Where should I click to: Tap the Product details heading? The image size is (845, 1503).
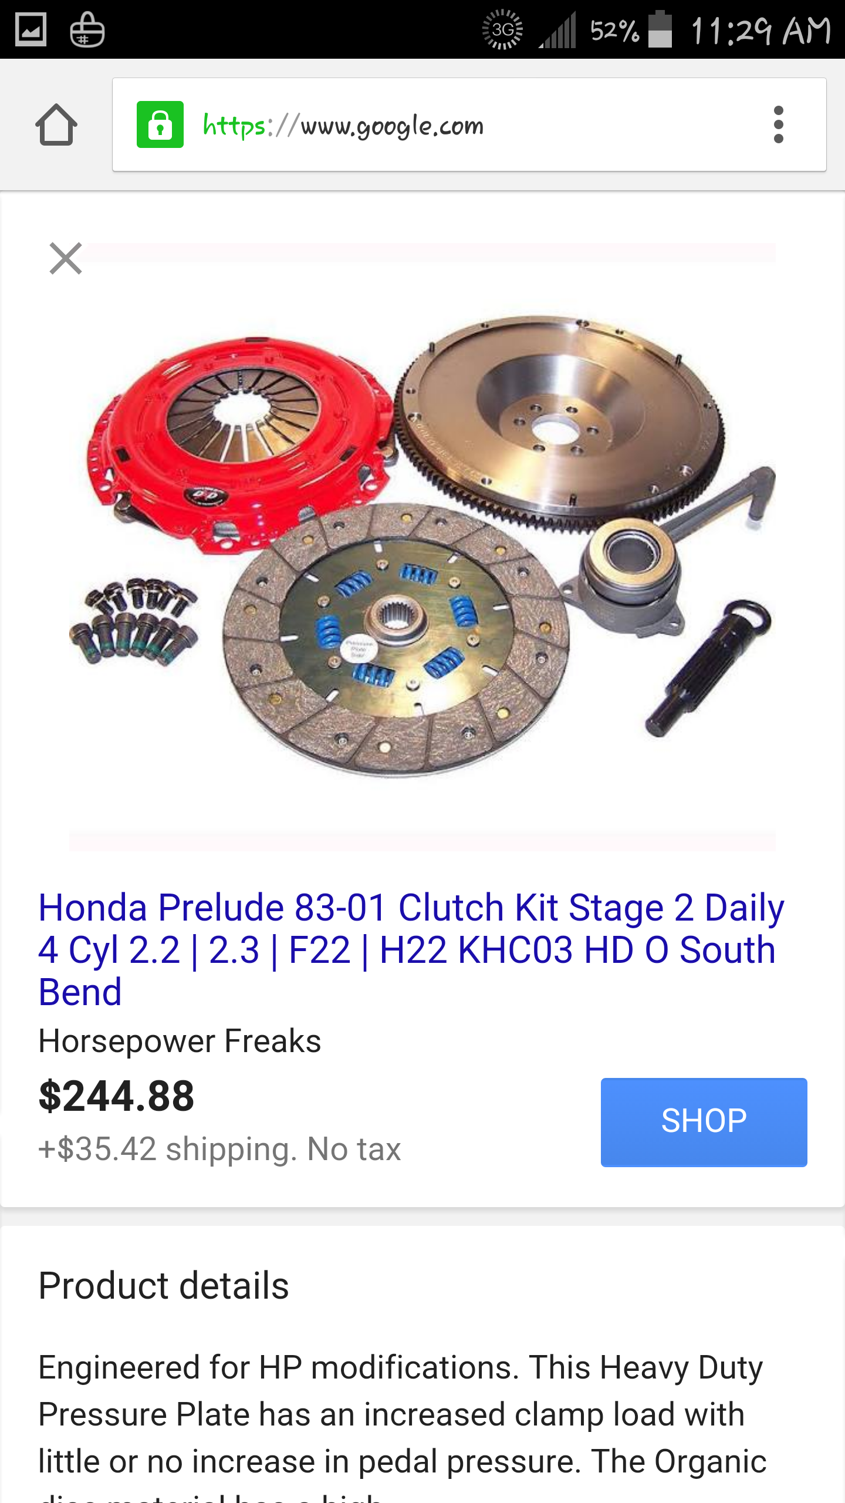[164, 1286]
